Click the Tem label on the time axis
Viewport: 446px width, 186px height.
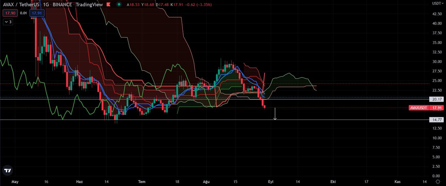click(x=141, y=182)
